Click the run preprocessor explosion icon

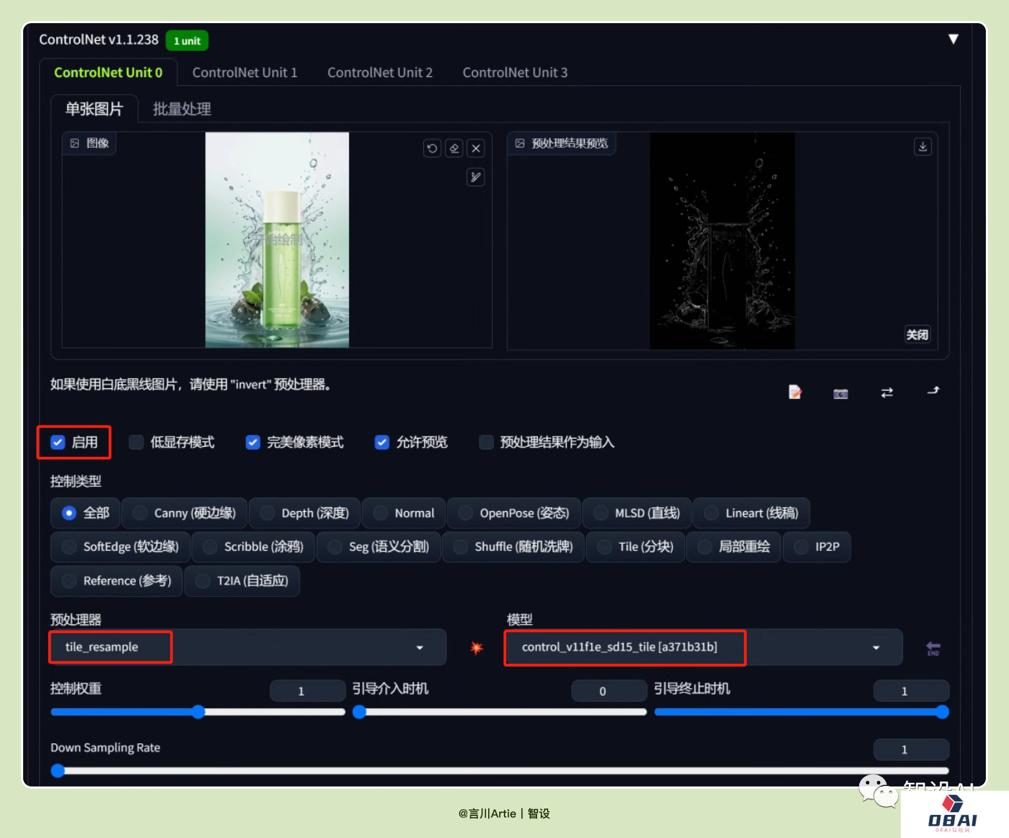[x=476, y=648]
